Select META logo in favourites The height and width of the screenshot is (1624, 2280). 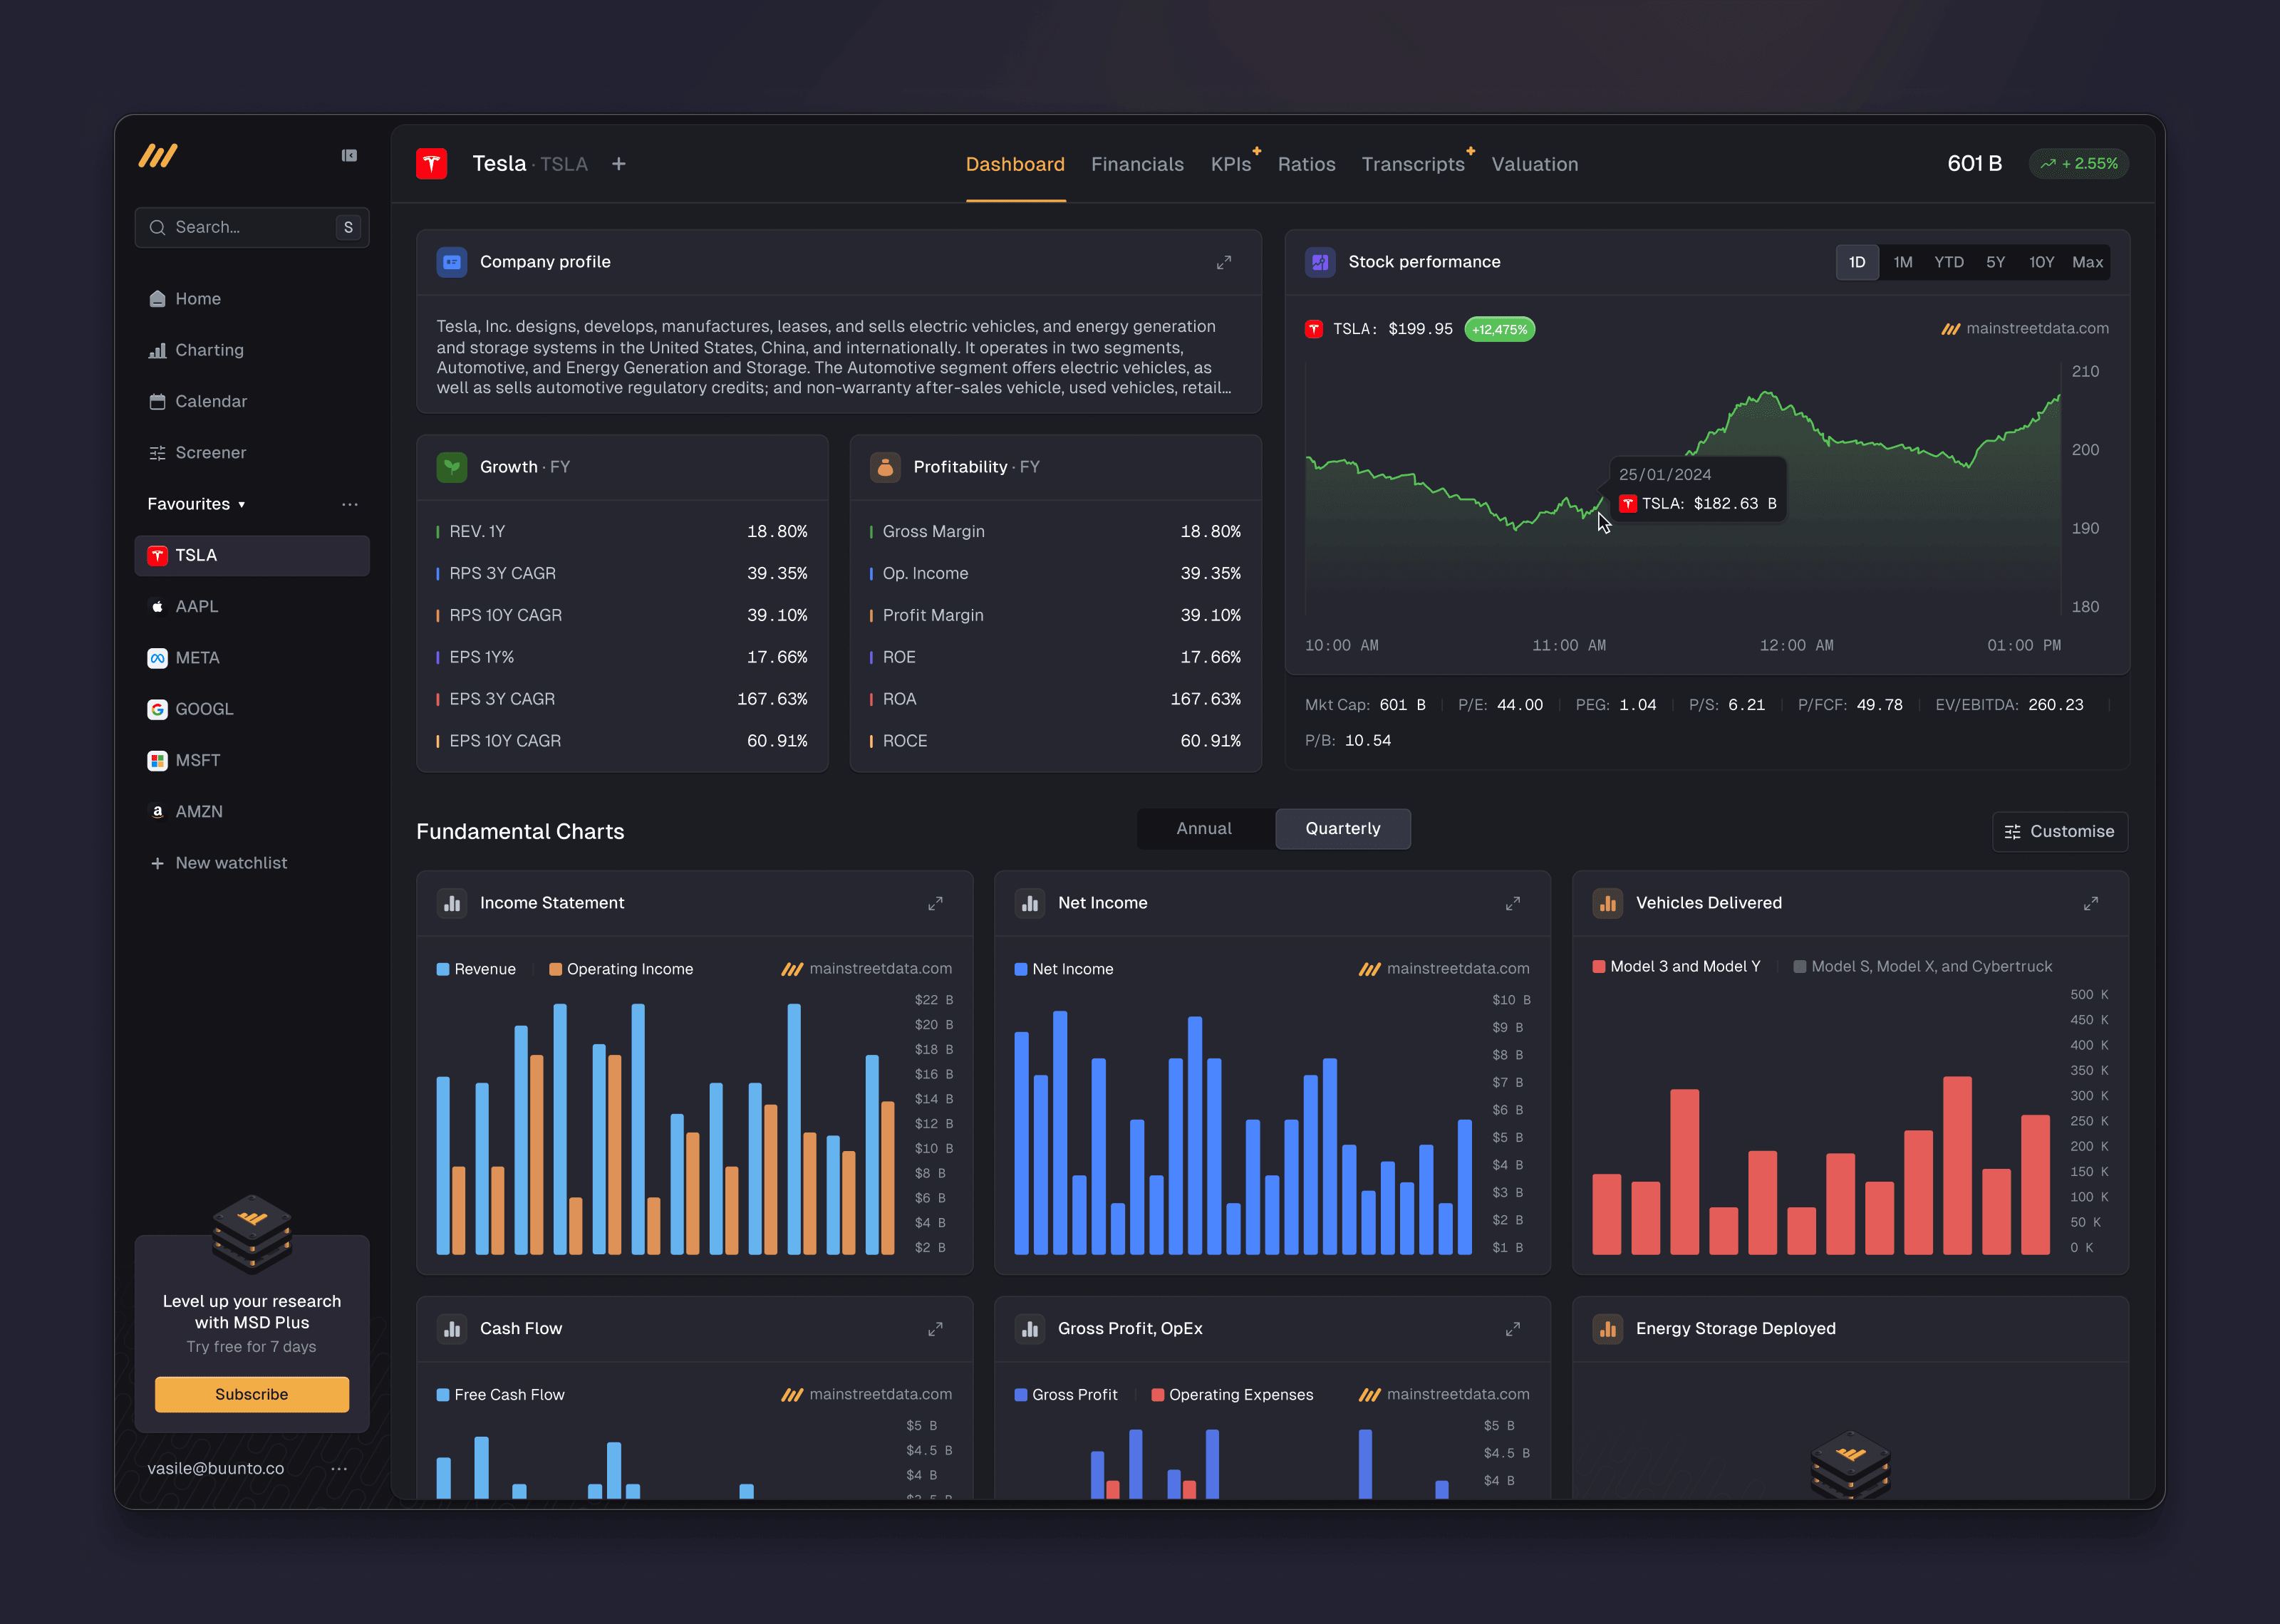click(x=157, y=657)
